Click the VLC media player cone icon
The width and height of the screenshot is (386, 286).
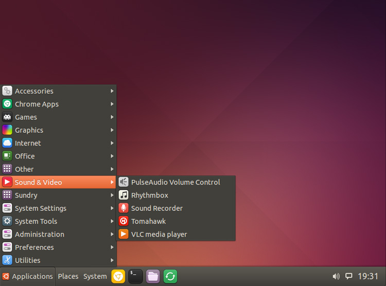click(x=124, y=234)
